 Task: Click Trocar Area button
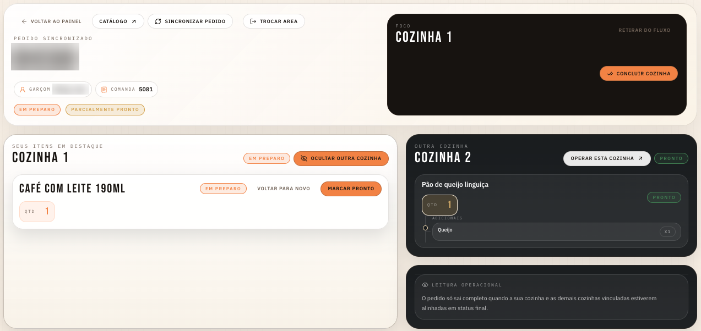click(x=274, y=21)
